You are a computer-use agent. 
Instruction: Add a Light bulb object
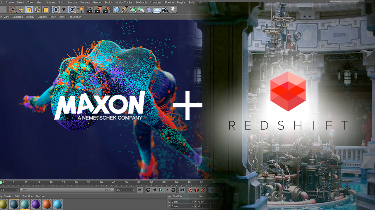[173, 10]
